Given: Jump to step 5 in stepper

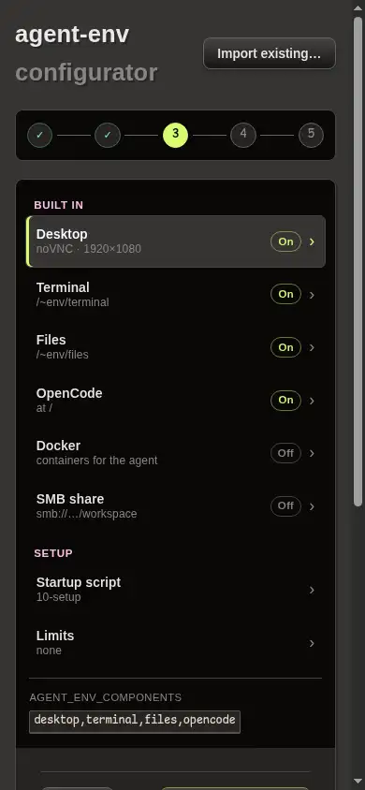Looking at the screenshot, I should 311,135.
